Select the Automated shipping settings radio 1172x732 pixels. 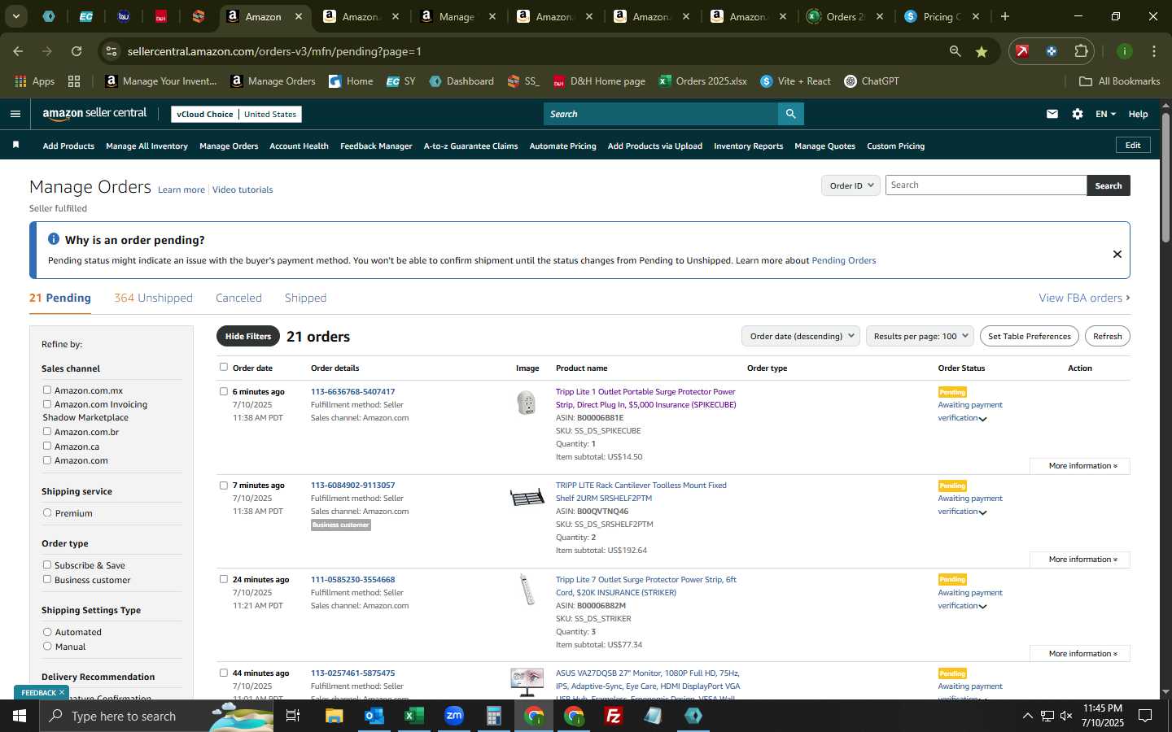[47, 632]
